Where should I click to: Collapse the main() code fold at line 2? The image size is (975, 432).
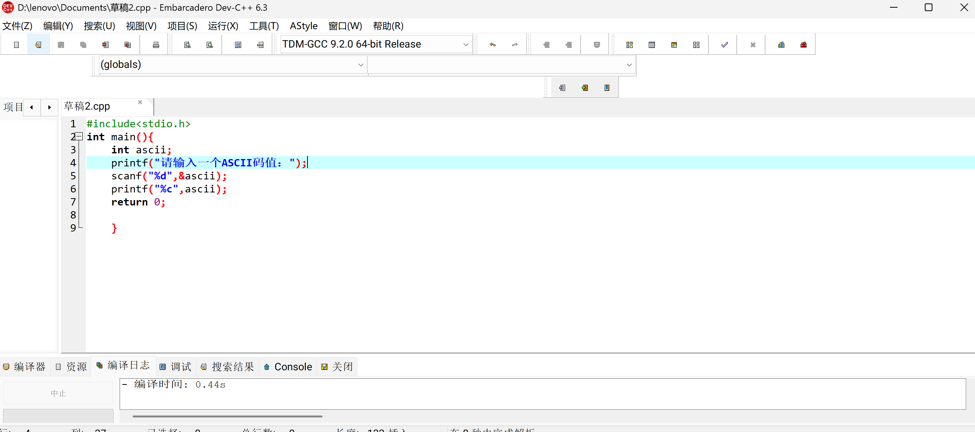[79, 136]
